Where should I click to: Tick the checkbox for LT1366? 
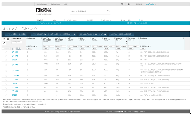[6, 92]
